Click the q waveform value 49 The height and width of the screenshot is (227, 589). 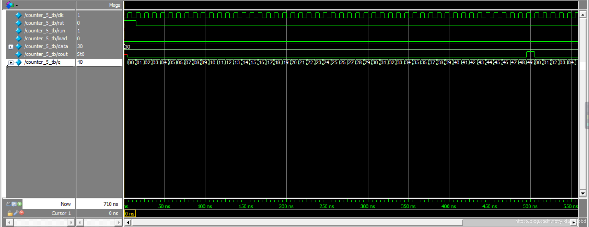(x=530, y=62)
